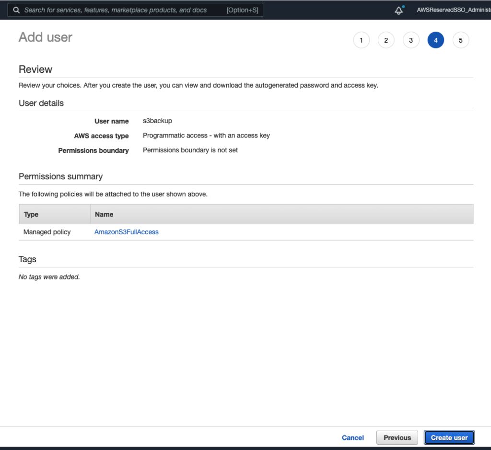Go back with the Previous button
The height and width of the screenshot is (450, 491).
coord(397,438)
